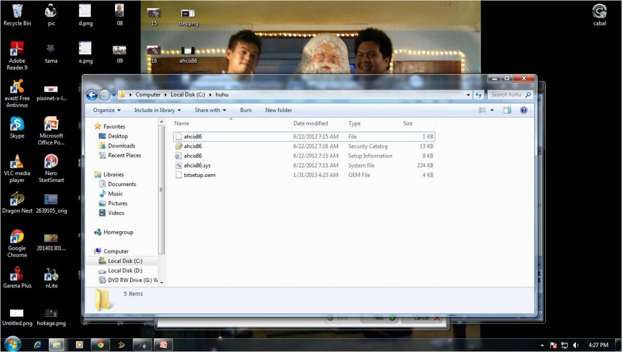The height and width of the screenshot is (352, 622).
Task: Select Homegroup in navigation pane
Action: click(x=118, y=232)
